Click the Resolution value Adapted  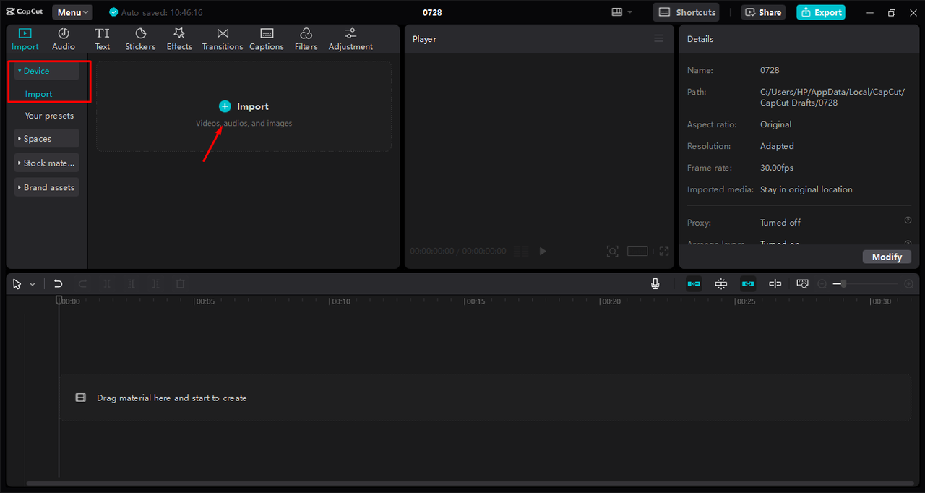pos(777,146)
